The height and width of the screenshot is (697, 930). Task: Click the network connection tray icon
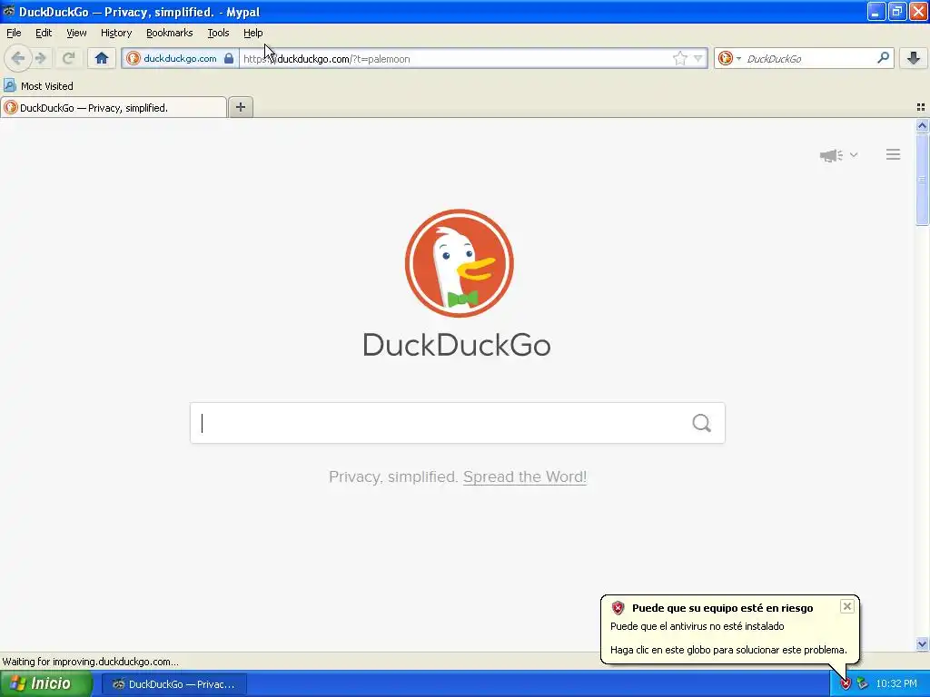click(863, 684)
